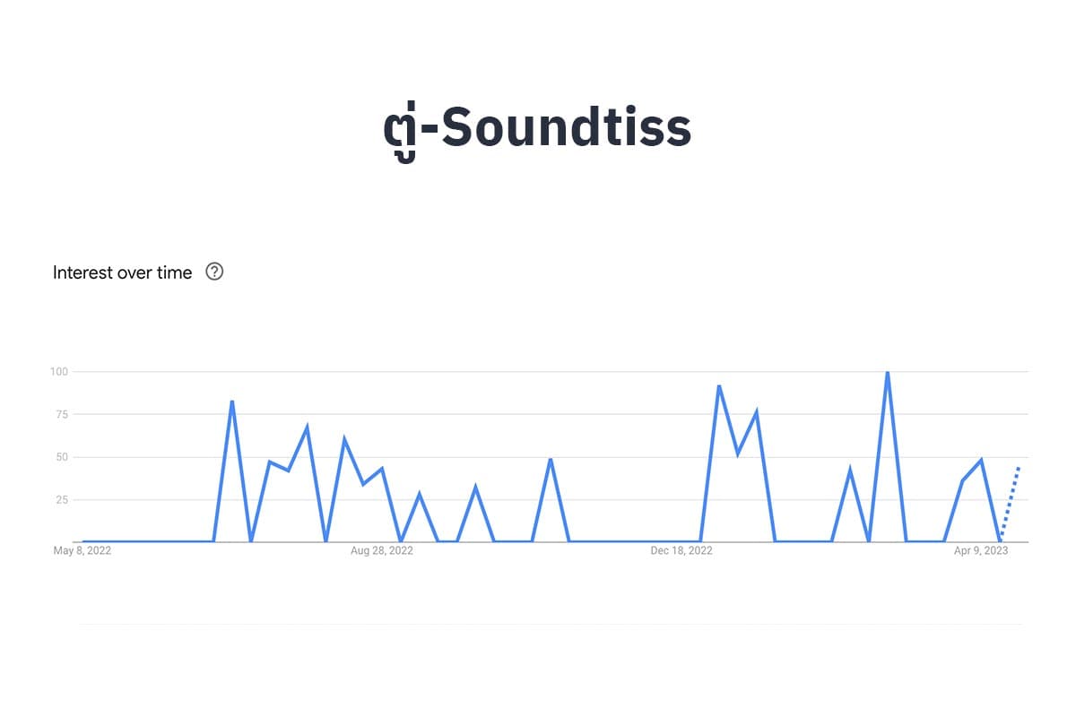Click the 100 y-axis label
The width and height of the screenshot is (1076, 717).
point(60,371)
